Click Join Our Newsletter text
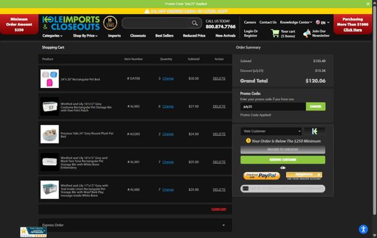This screenshot has height=238, width=377. (x=321, y=33)
